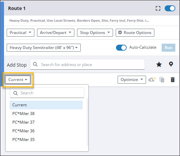Viewport: 180px width, 156px height.
Task: Click the full-screen expand icon for Route 1
Action: click(x=158, y=8)
